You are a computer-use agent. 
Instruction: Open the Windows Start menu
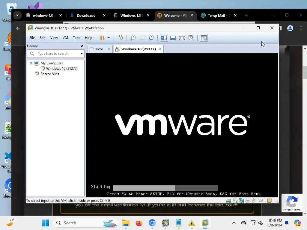pyautogui.click(x=46, y=223)
